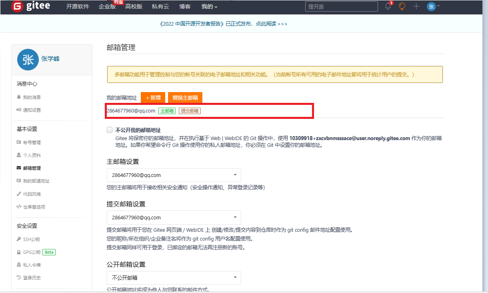Click the 2864677960@qq.com address in email list
Image resolution: width=488 pixels, height=293 pixels.
[131, 111]
